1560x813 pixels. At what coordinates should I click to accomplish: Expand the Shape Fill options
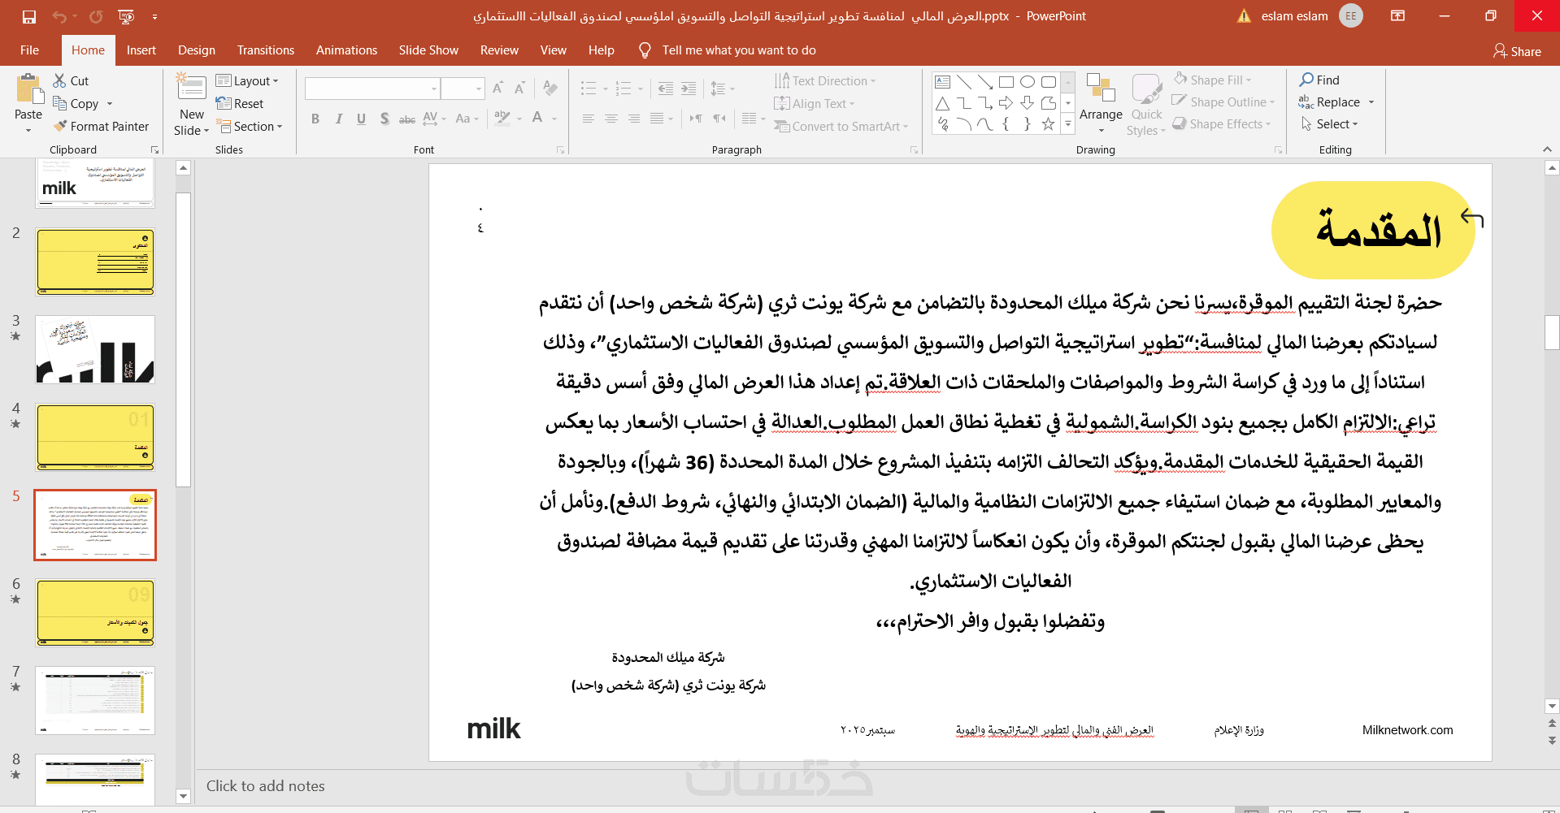click(1212, 80)
